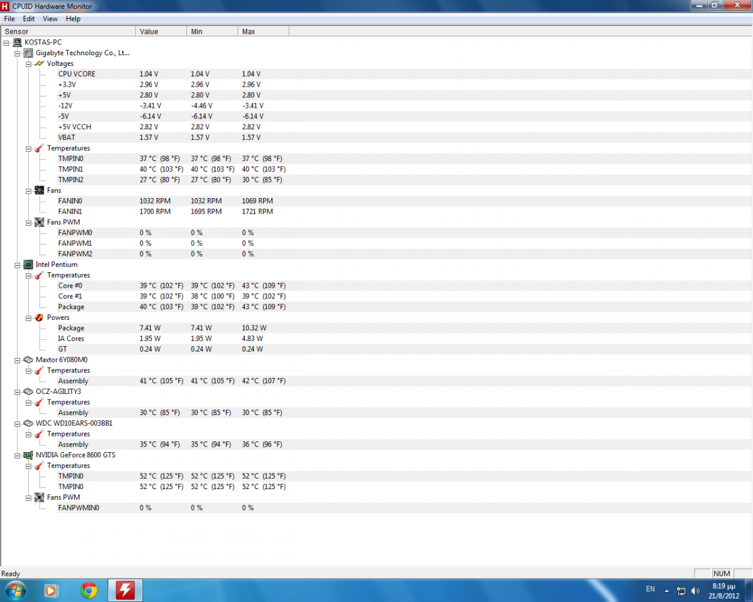
Task: Click the 1721 RPM max value
Action: pyautogui.click(x=257, y=212)
